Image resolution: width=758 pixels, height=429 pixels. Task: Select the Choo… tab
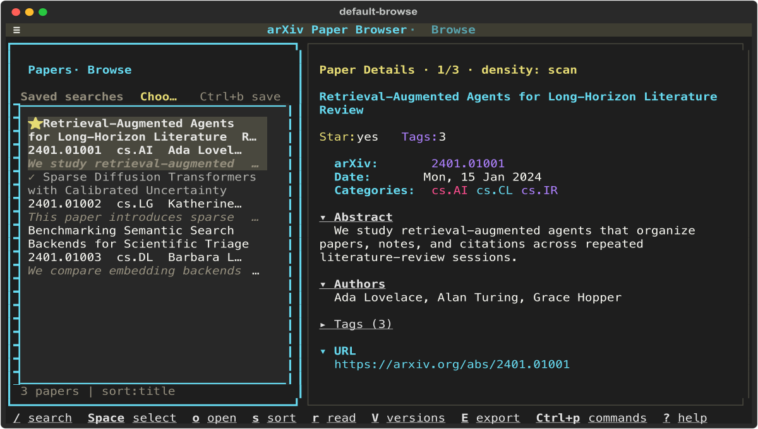[x=159, y=97]
